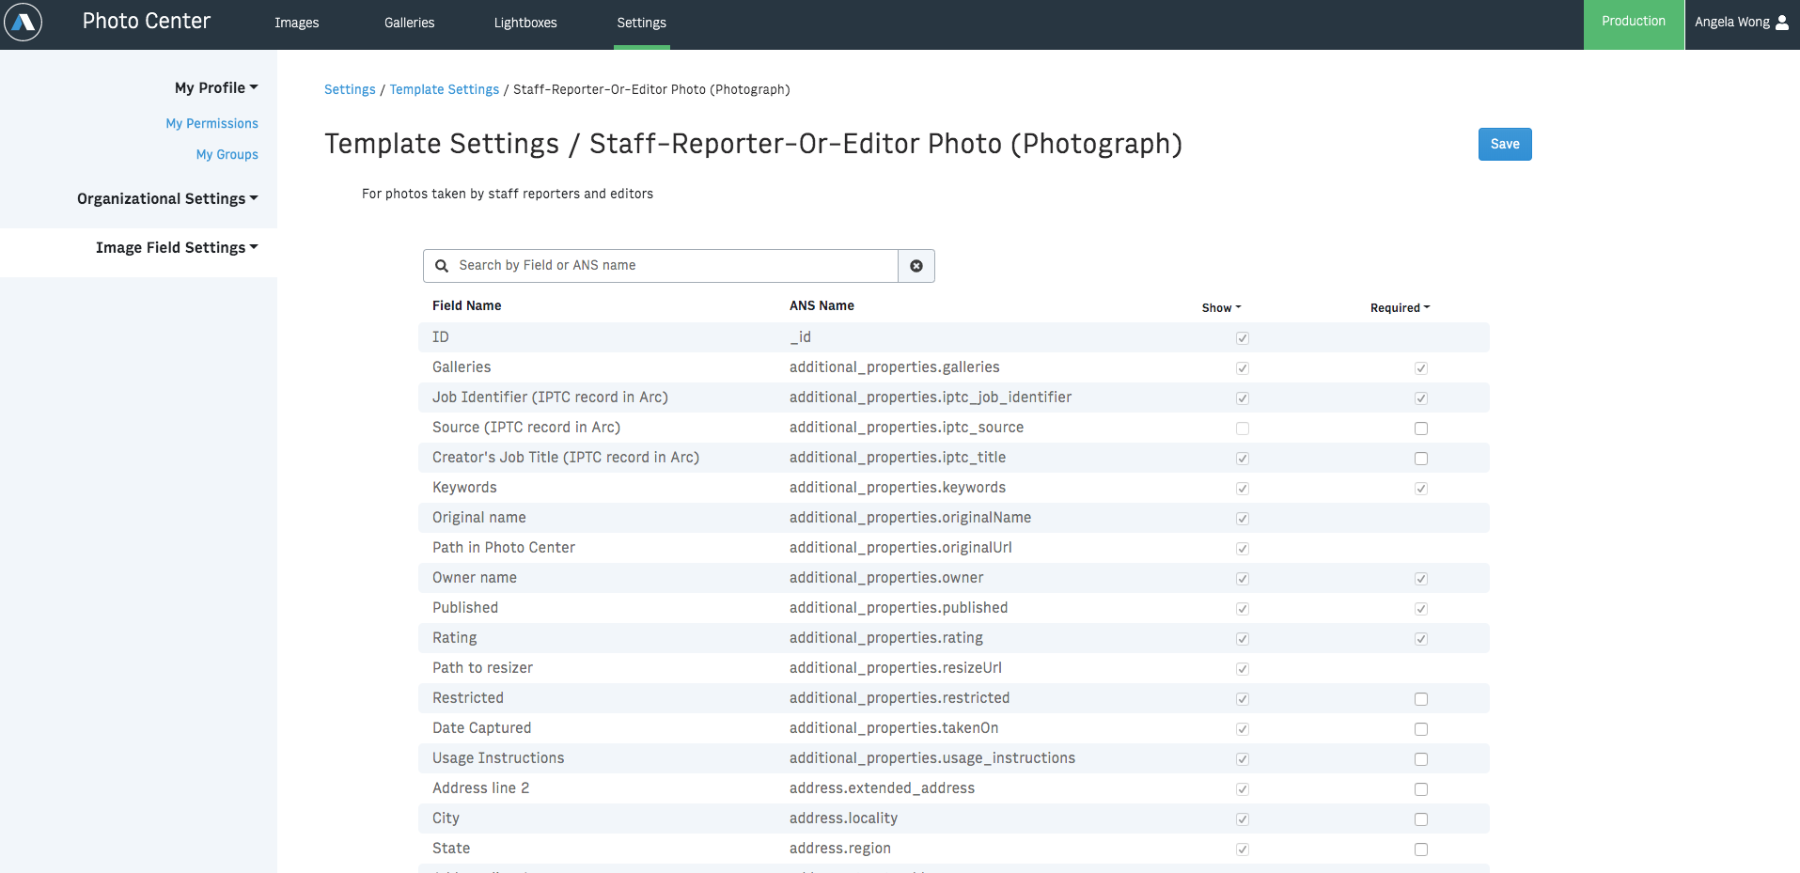This screenshot has height=873, width=1800.
Task: Open the Images tab
Action: point(297,23)
